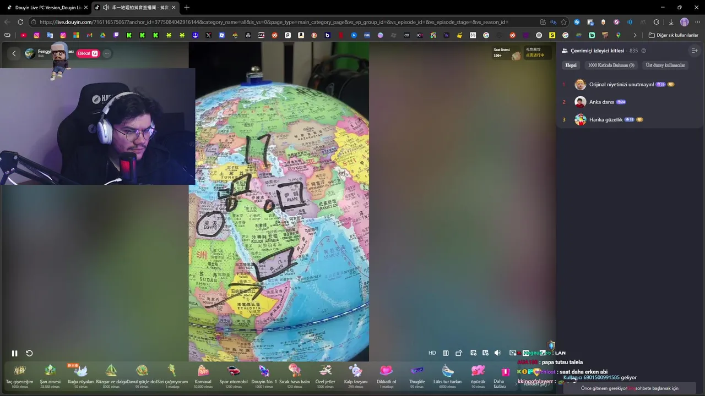This screenshot has width=705, height=396.
Task: Send the Rüzgar ve dalga gift
Action: tap(111, 376)
